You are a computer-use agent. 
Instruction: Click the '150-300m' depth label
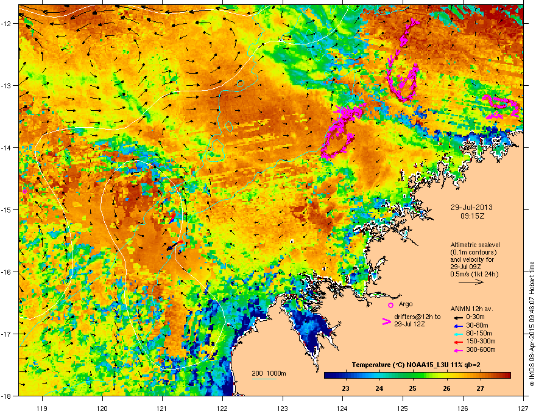[x=481, y=341]
